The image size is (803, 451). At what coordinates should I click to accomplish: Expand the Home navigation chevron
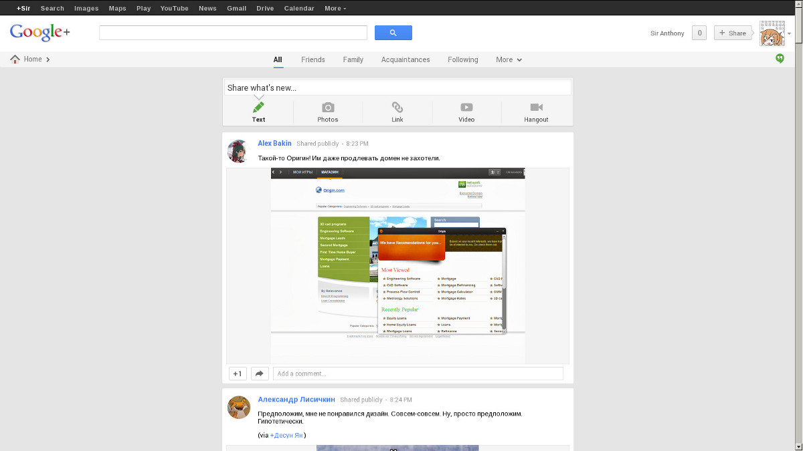point(48,59)
